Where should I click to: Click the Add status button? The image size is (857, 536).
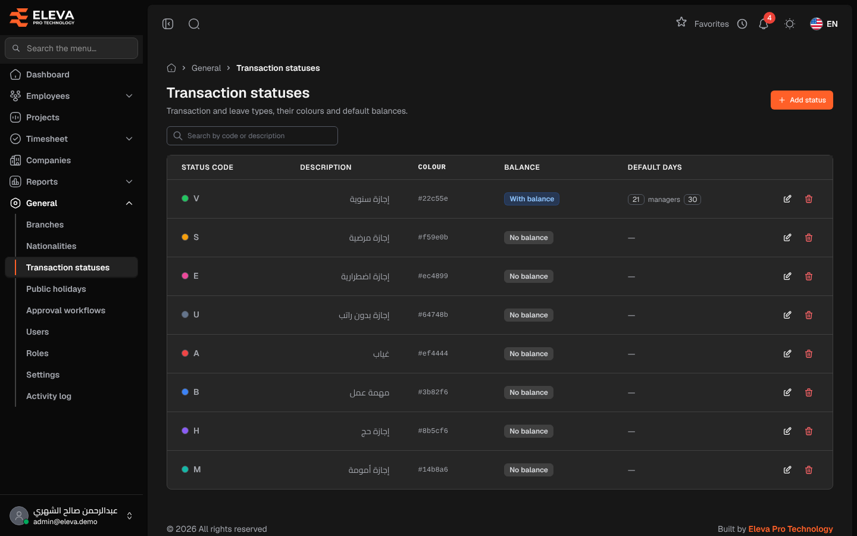[802, 100]
